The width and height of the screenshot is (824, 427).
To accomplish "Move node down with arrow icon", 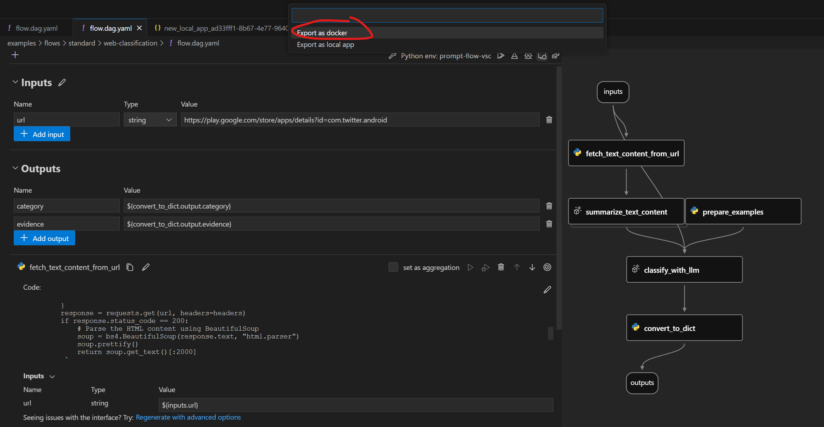I will (x=532, y=267).
